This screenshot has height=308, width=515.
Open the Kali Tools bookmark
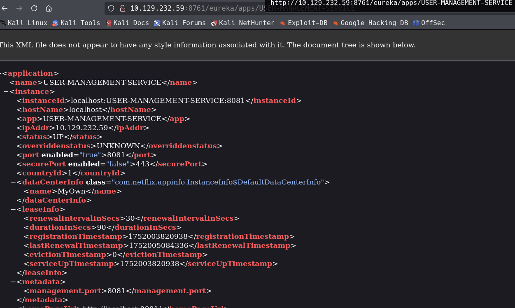tap(76, 23)
